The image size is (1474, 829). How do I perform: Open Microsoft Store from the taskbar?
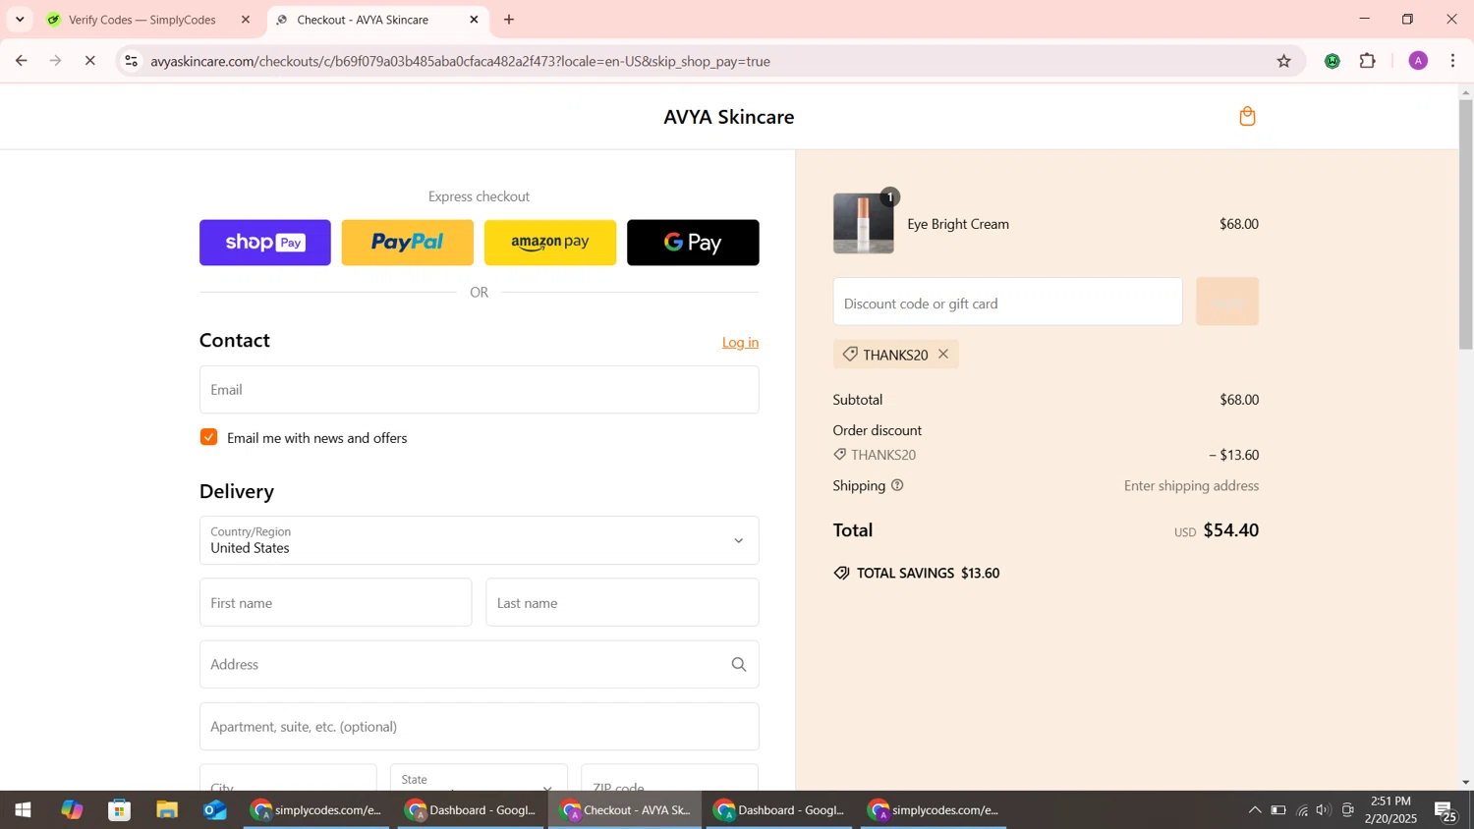120,810
